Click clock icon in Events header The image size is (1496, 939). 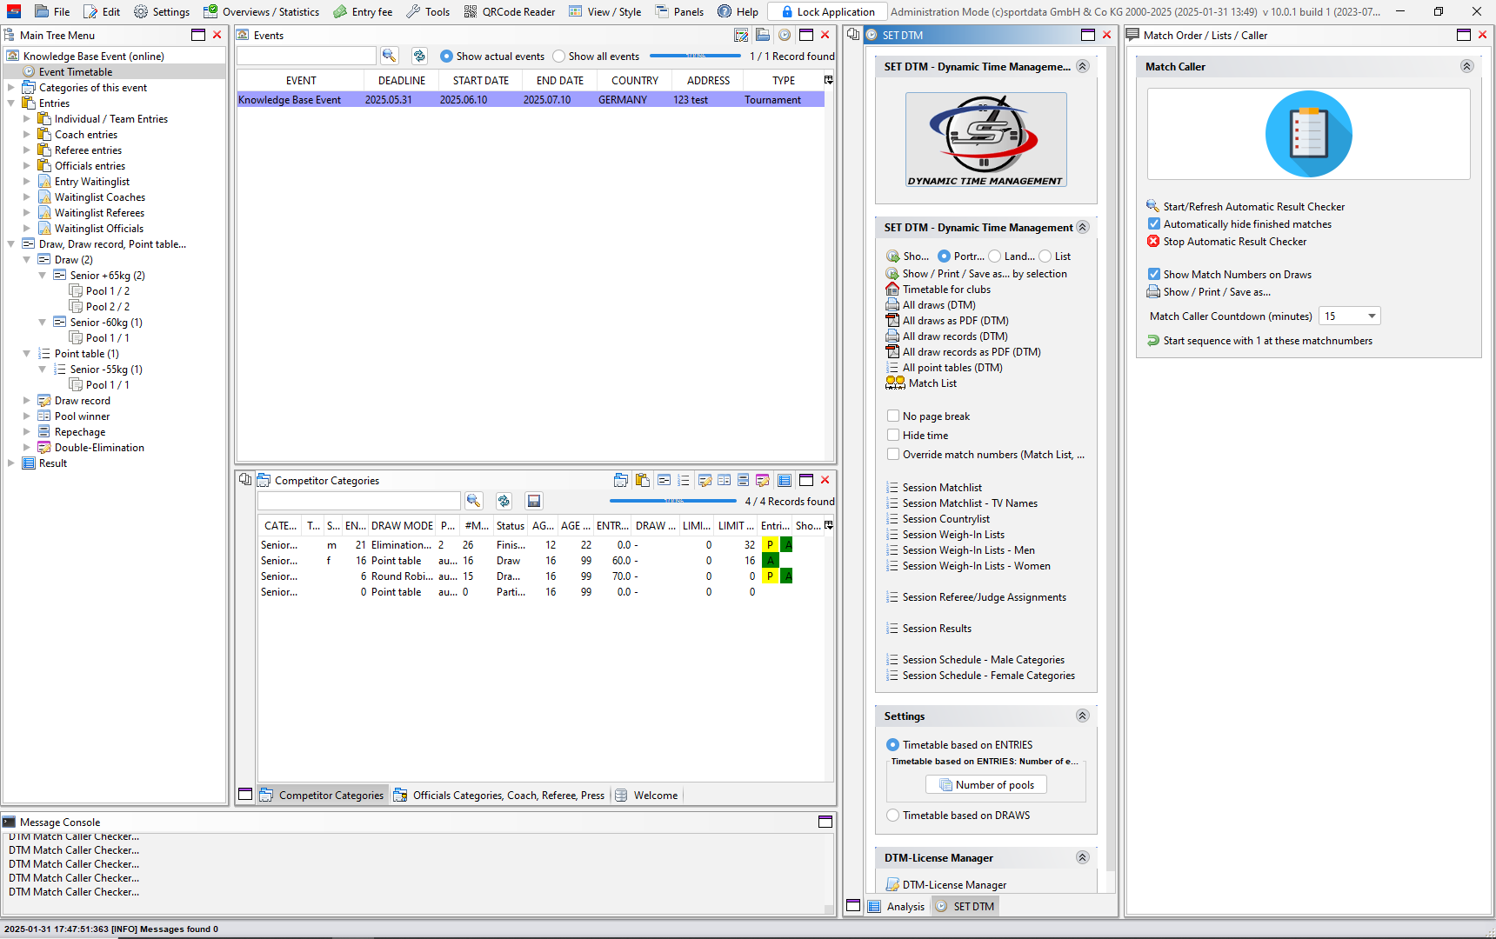(785, 35)
